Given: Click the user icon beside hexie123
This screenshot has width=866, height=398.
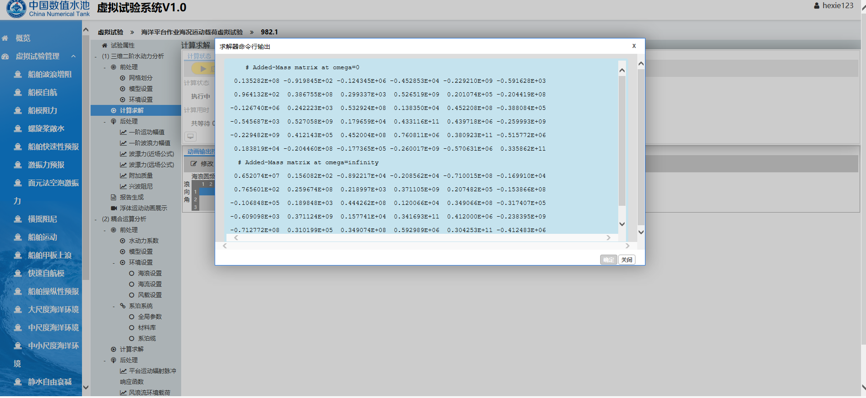Looking at the screenshot, I should [817, 6].
